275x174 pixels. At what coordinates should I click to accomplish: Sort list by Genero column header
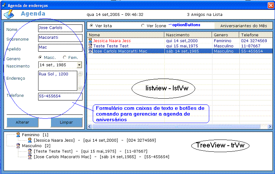225,35
